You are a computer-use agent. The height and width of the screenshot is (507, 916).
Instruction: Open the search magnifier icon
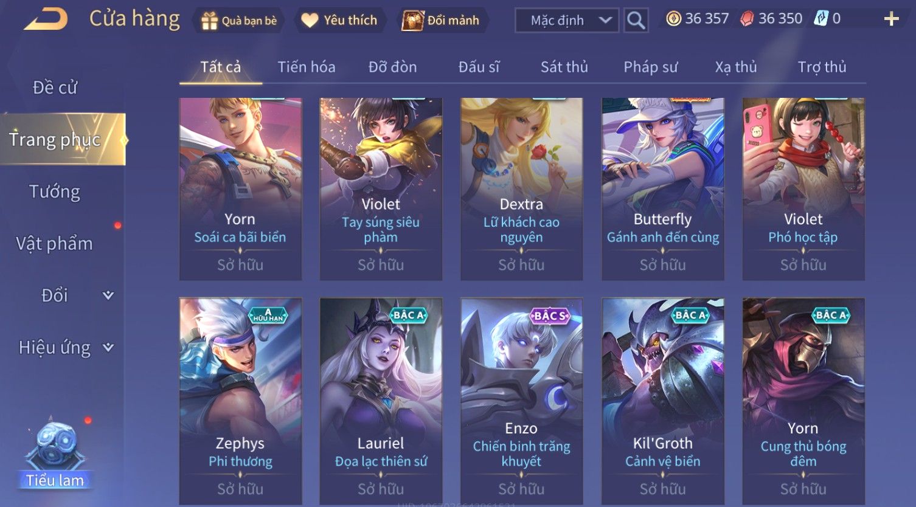(636, 21)
